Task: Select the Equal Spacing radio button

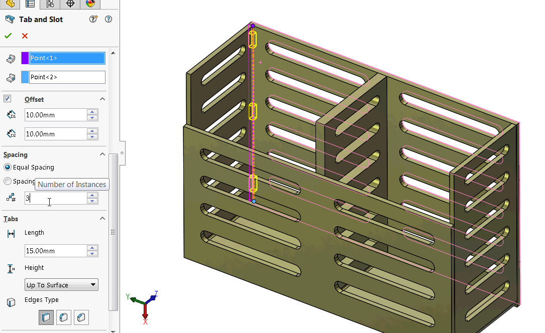Action: tap(8, 167)
